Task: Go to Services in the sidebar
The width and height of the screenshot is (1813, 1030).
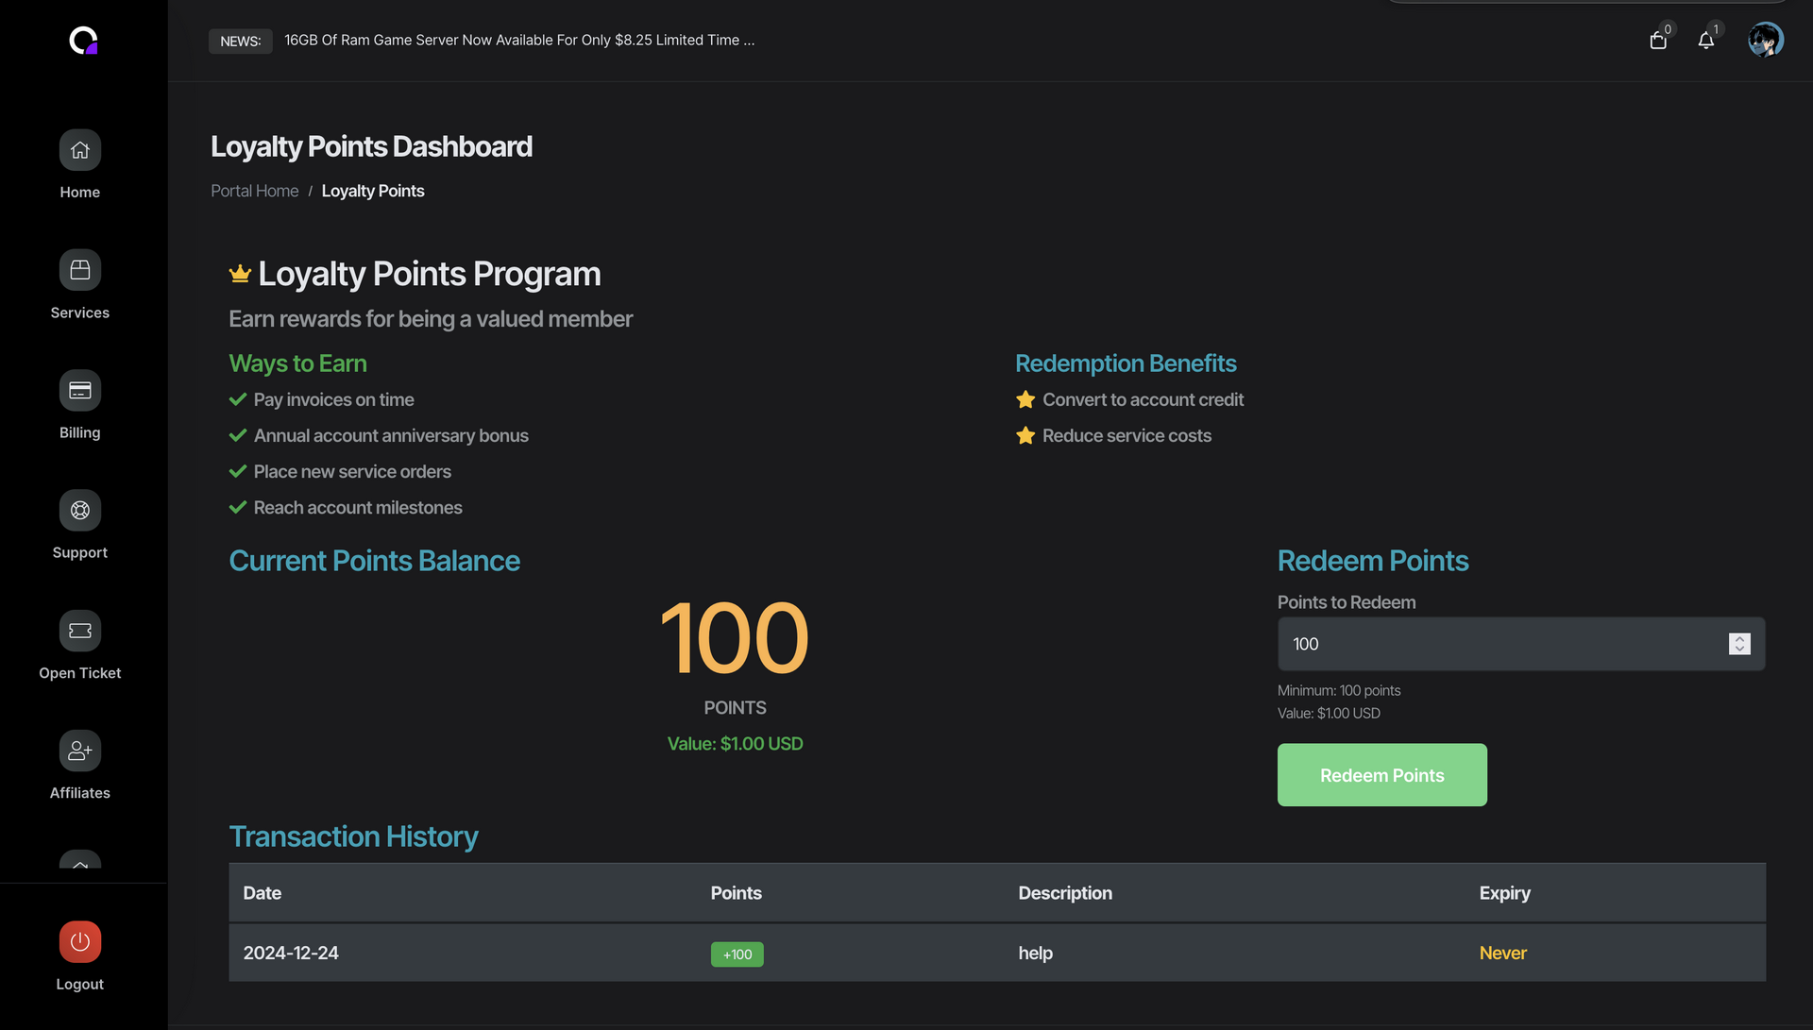Action: [x=80, y=270]
